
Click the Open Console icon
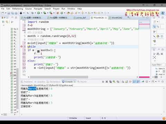pos(153,82)
